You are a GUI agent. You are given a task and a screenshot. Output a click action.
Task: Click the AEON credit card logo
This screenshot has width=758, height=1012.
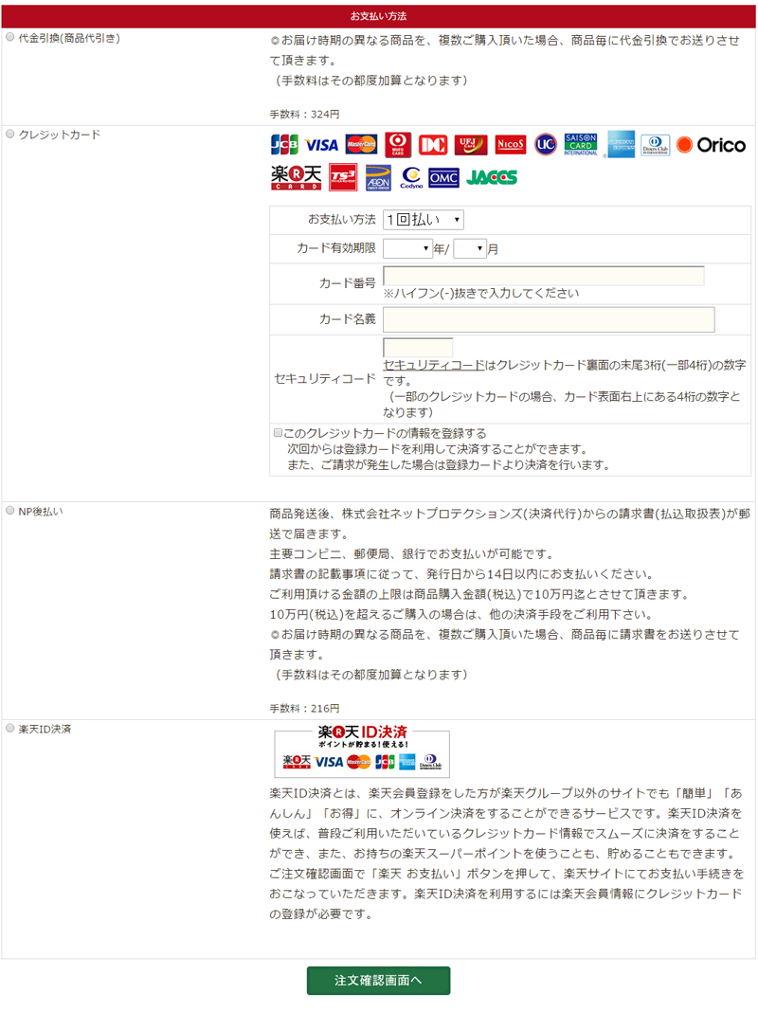click(378, 178)
